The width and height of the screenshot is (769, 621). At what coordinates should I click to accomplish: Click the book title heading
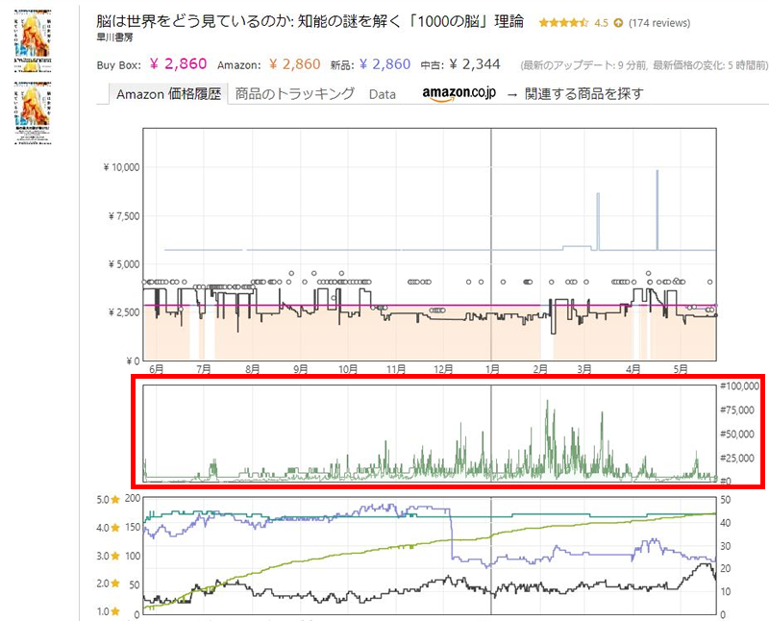click(x=310, y=21)
